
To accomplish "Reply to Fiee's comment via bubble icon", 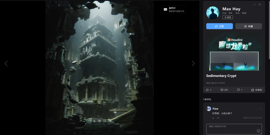I will 218,118.
